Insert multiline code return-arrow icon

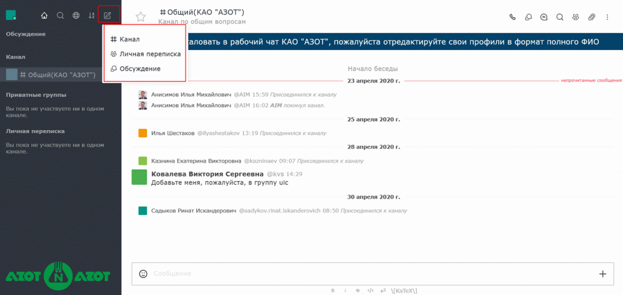[x=383, y=291]
